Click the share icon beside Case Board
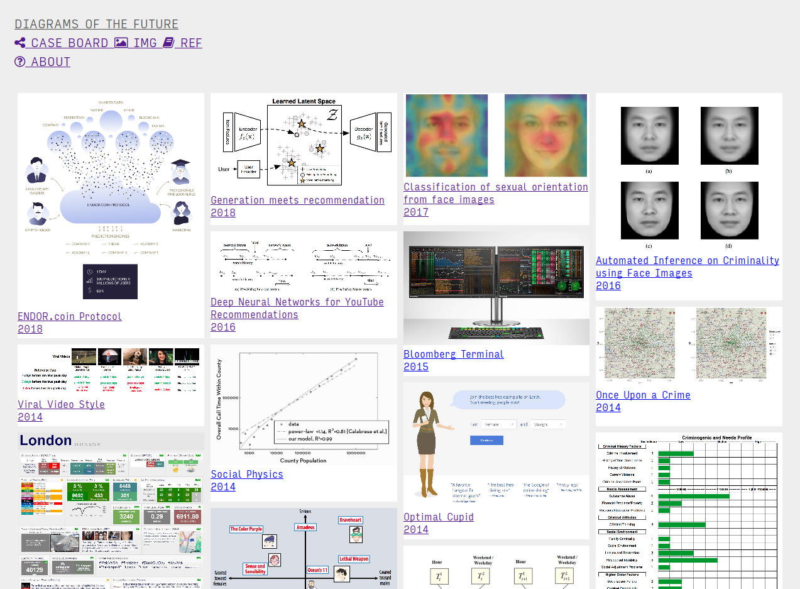Viewport: 800px width, 589px height. point(20,43)
